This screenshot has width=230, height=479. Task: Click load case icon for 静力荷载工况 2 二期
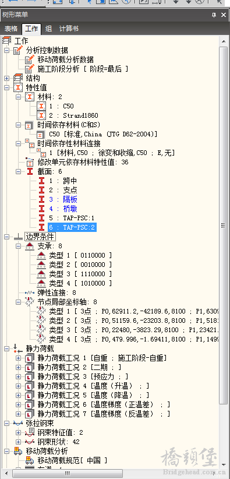(x=30, y=367)
